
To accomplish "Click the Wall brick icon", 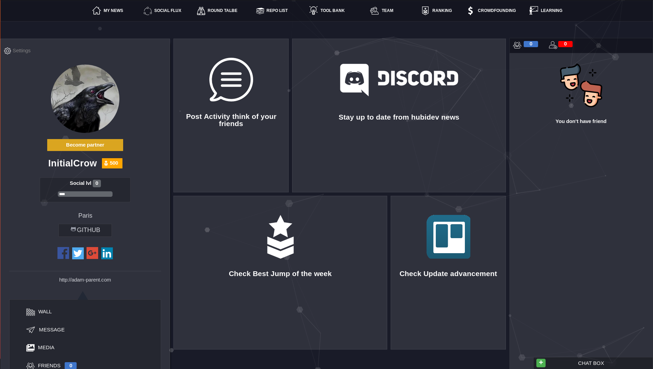I will pyautogui.click(x=30, y=312).
